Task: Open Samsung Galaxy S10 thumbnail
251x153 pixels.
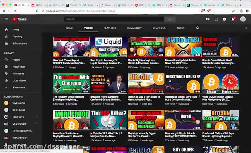Action: (x=109, y=83)
